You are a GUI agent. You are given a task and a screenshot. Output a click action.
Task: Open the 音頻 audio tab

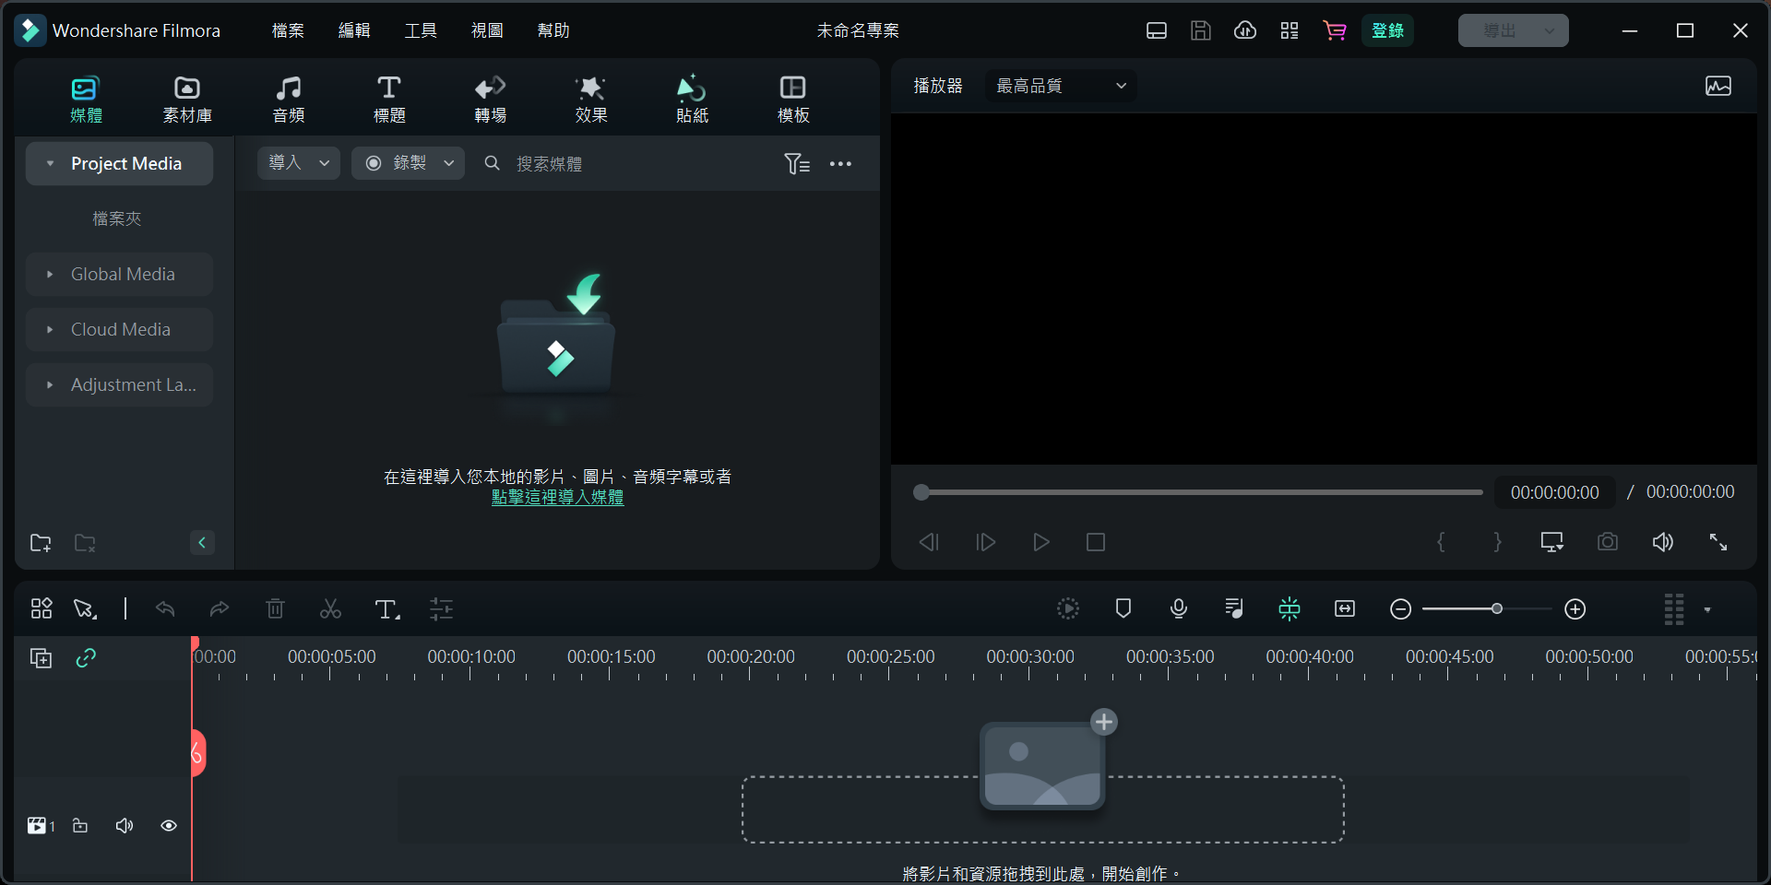(289, 100)
